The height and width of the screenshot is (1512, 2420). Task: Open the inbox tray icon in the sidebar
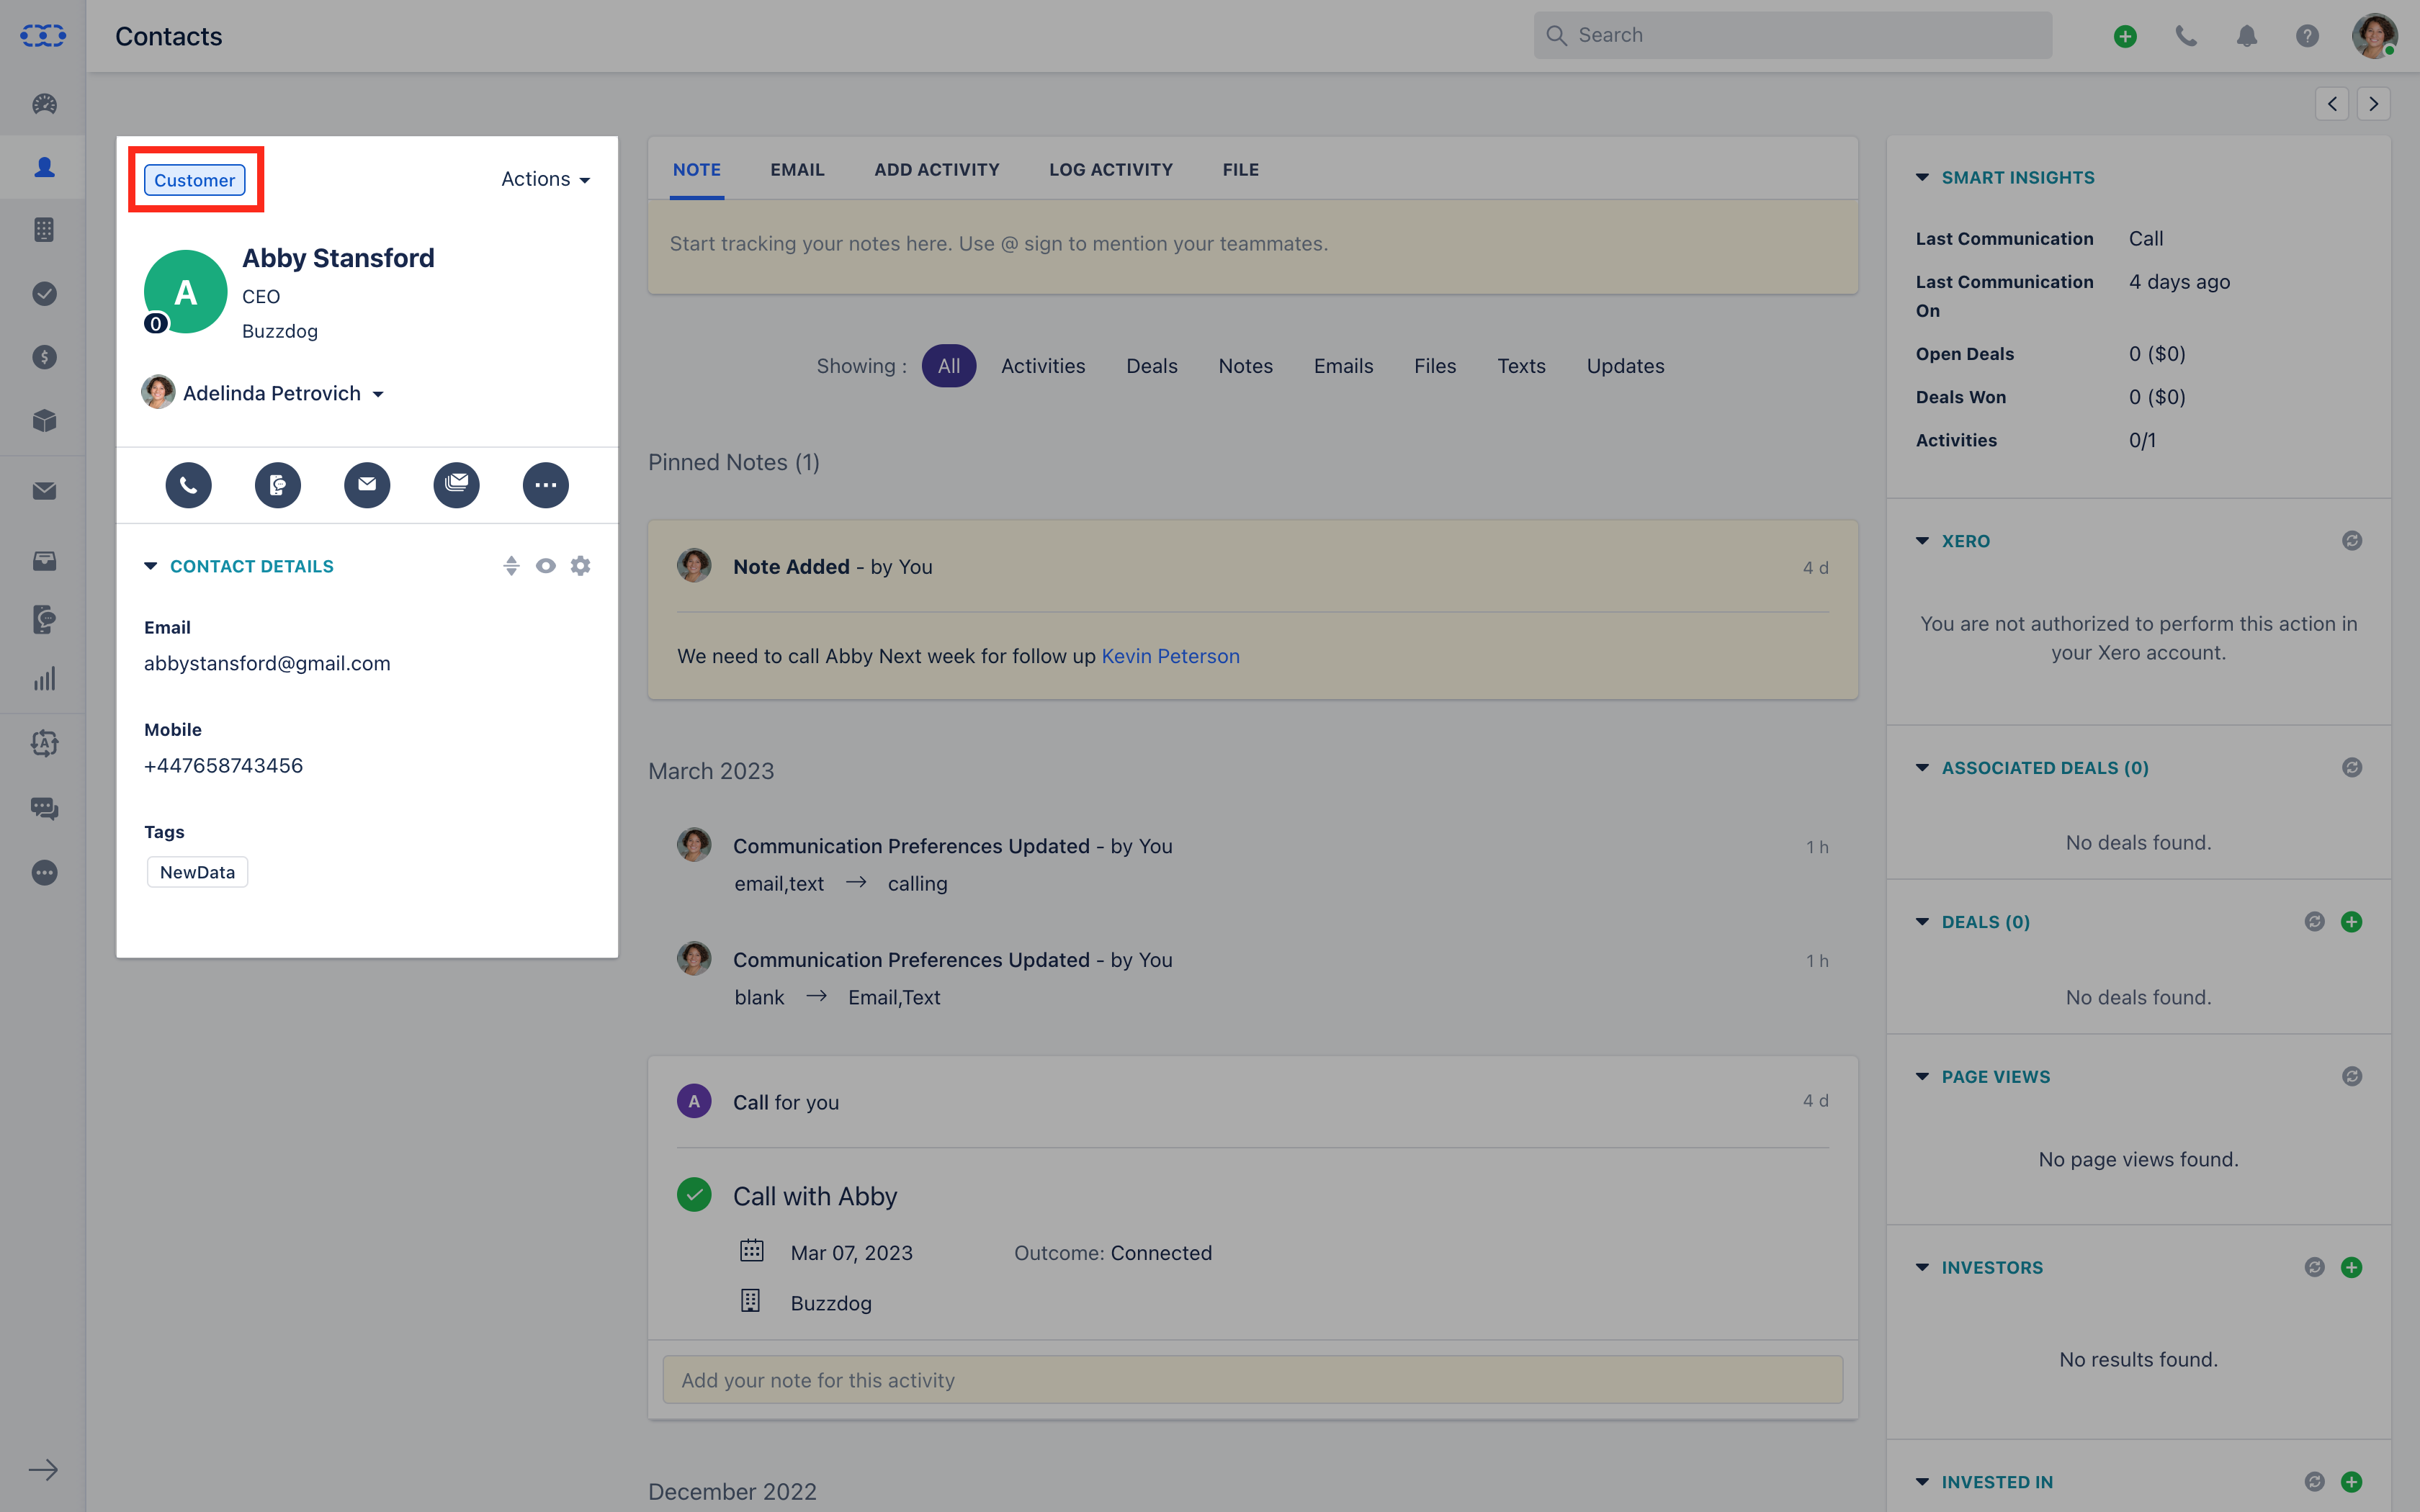click(44, 561)
